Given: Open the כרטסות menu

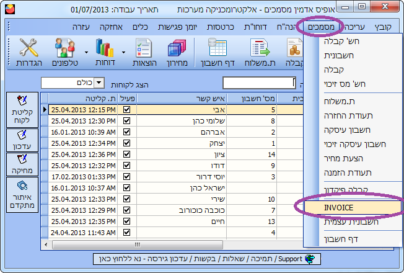Looking at the screenshot, I should [x=221, y=27].
